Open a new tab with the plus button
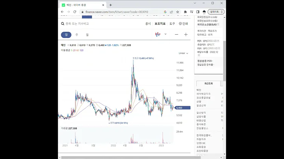Screen dimensions: 284x159 [110, 5]
